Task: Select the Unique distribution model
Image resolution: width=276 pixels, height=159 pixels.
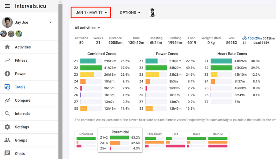Action: pyautogui.click(x=218, y=140)
